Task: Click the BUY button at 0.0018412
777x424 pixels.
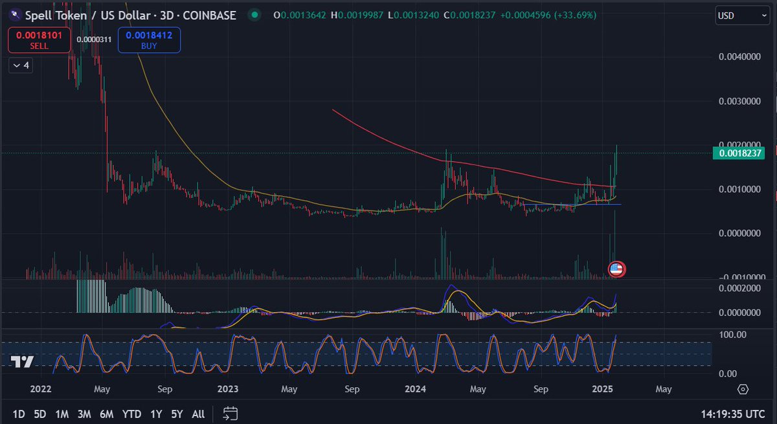Action: pyautogui.click(x=149, y=40)
